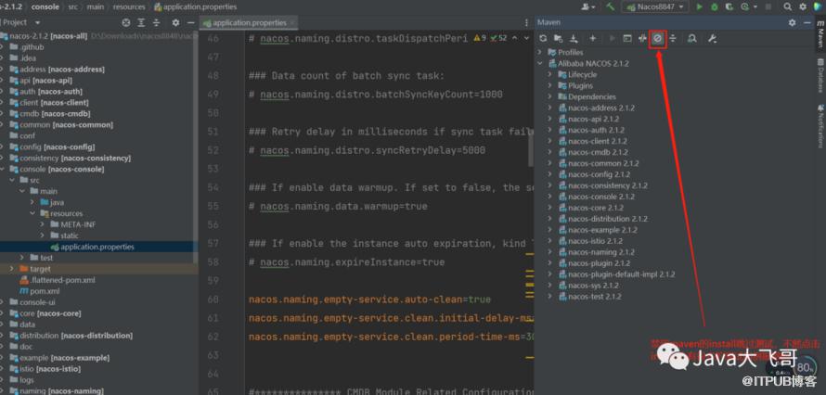
Task: Click Download Sources and Documentation icon
Action: 574,39
